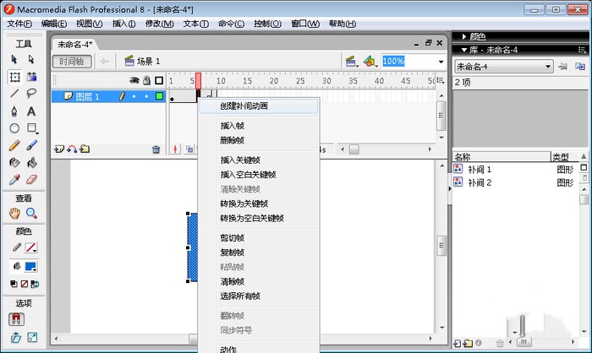This screenshot has width=592, height=353.
Task: Toggle lock all layers padlock icon
Action: pyautogui.click(x=145, y=80)
